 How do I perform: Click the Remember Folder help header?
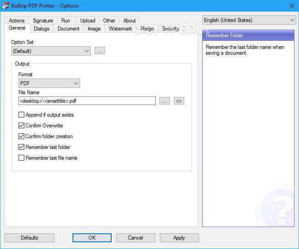[x=248, y=35]
